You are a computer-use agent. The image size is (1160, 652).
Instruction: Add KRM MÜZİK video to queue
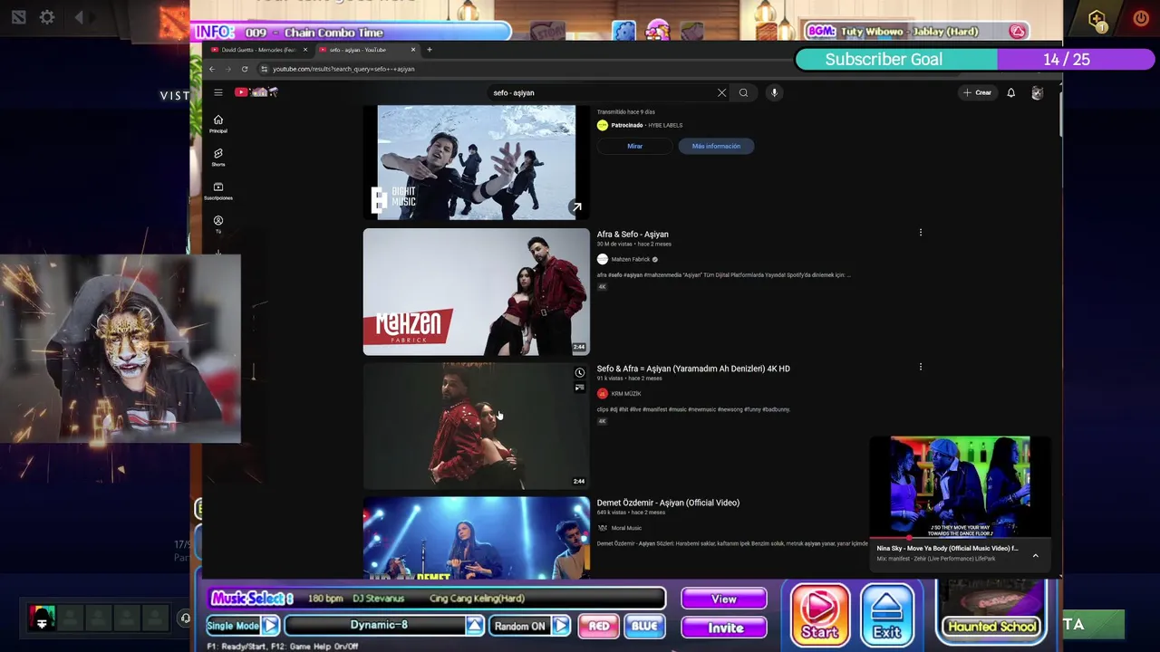pos(579,388)
